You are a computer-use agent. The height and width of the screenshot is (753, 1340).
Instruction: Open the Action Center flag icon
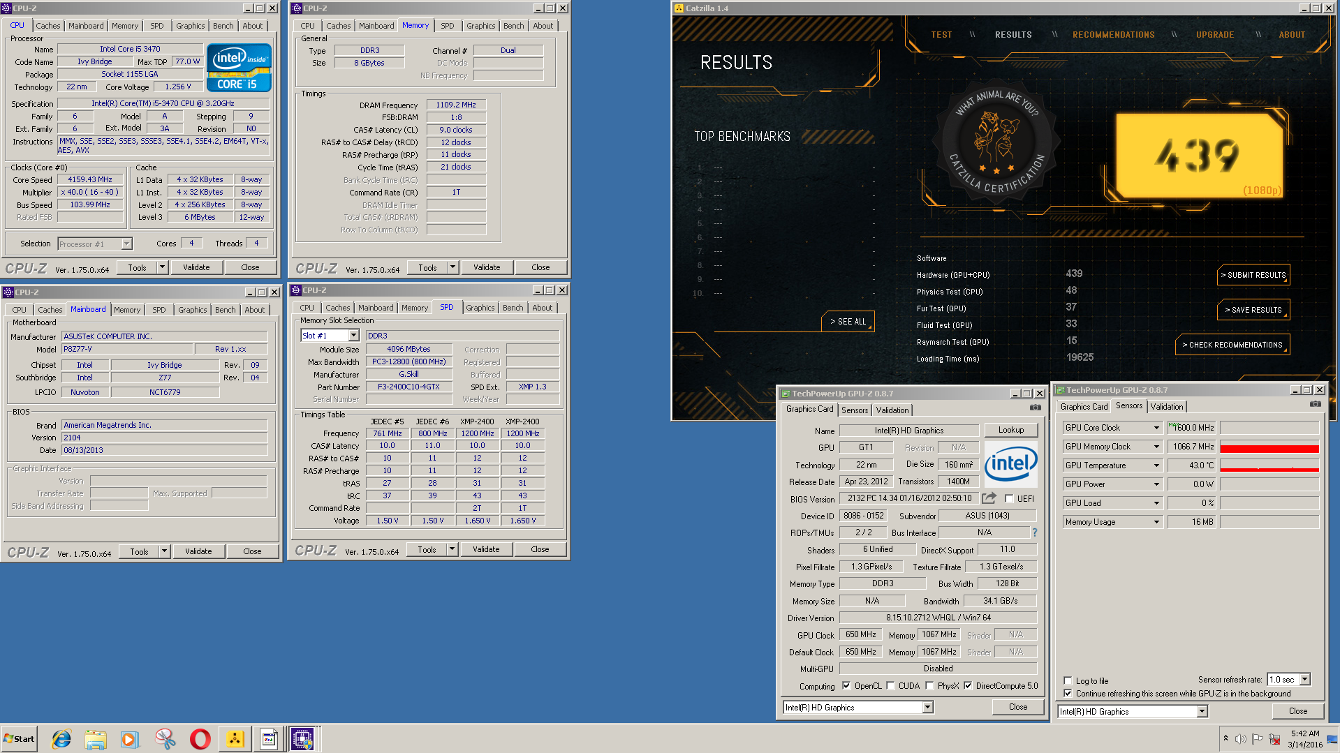pos(1257,739)
